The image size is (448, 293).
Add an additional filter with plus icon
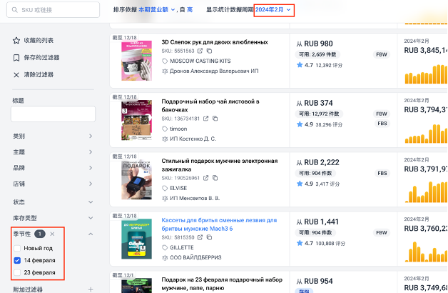(91, 289)
